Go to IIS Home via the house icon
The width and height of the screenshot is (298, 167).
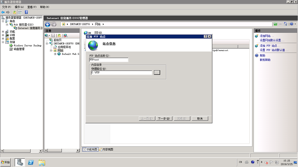coord(285,24)
